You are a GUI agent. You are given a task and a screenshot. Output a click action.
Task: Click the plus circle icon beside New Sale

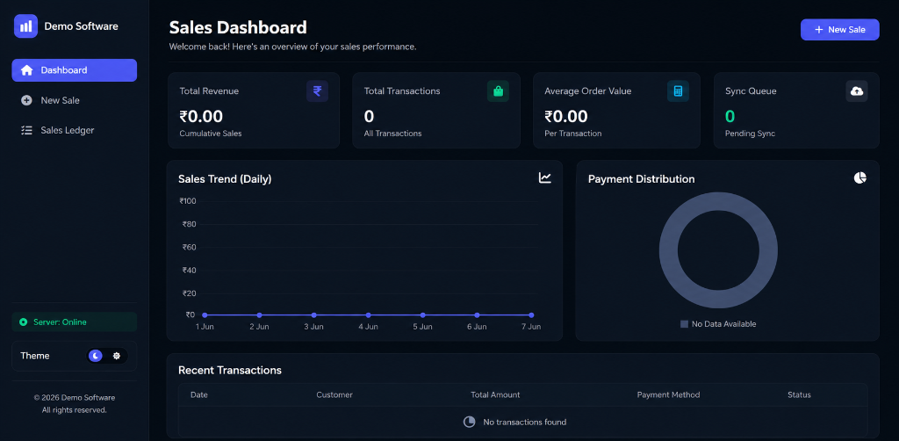pos(26,100)
